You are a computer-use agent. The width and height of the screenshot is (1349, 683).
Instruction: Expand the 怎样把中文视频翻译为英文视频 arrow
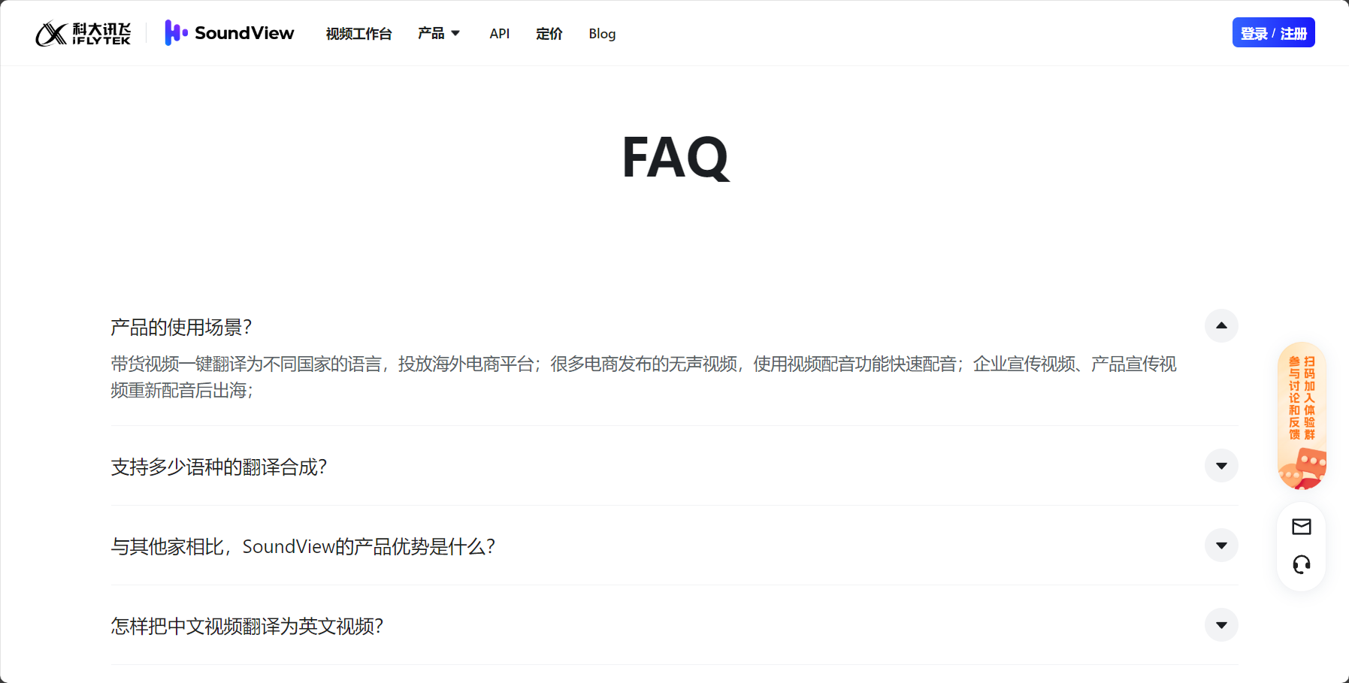click(x=1221, y=625)
